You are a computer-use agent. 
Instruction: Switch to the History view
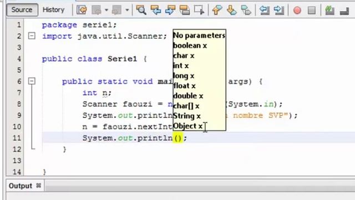pyautogui.click(x=53, y=10)
